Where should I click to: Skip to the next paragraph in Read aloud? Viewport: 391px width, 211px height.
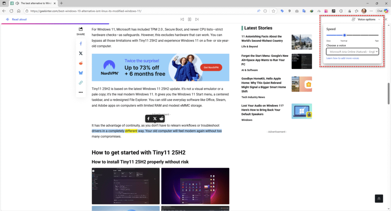click(197, 19)
